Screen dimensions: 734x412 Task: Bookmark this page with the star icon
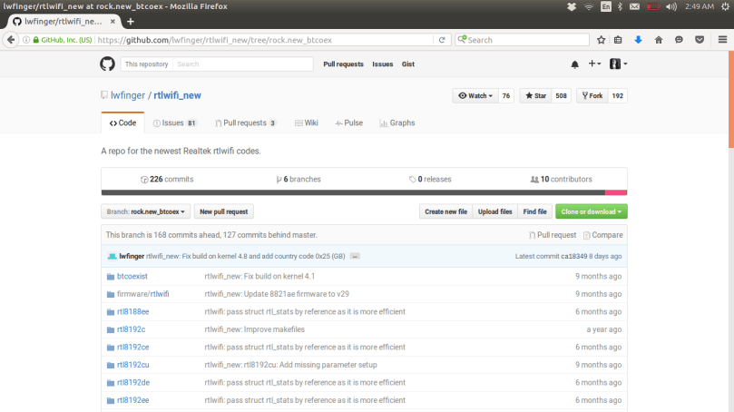(x=601, y=40)
